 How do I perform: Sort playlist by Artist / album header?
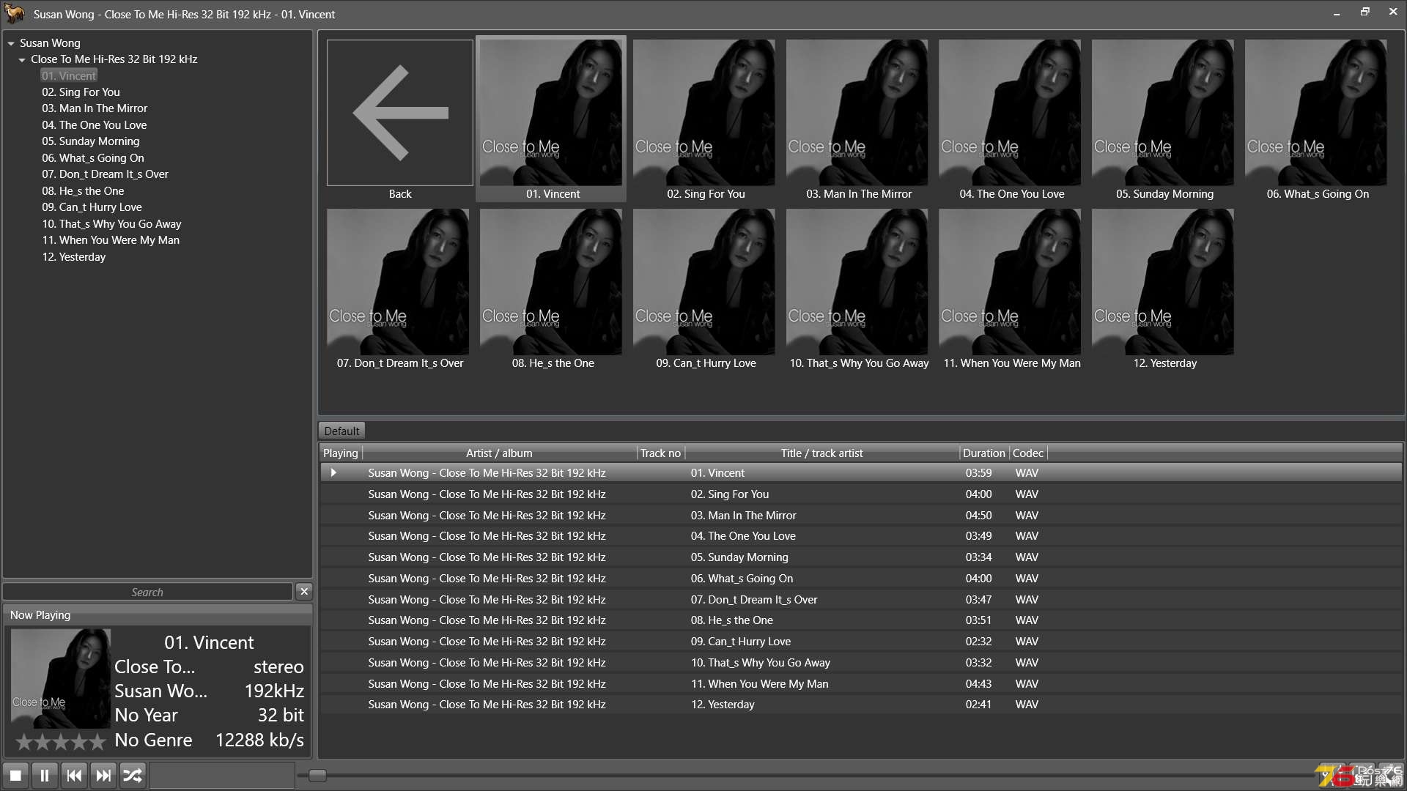tap(499, 453)
